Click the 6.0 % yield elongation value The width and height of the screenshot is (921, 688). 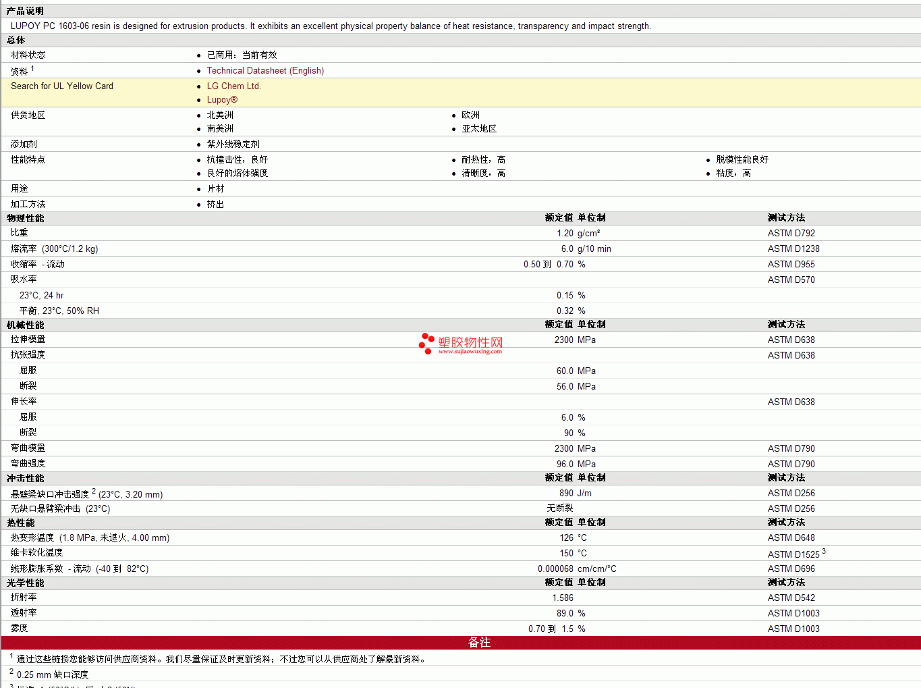click(x=573, y=417)
